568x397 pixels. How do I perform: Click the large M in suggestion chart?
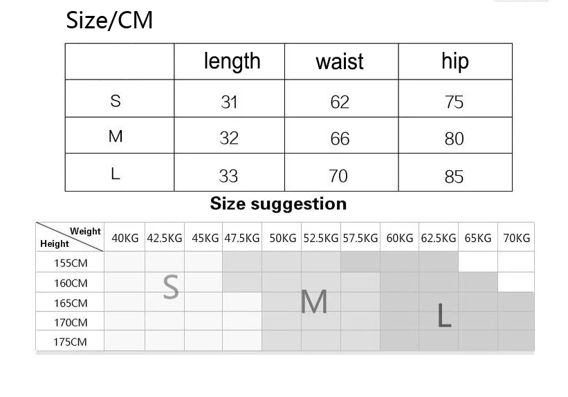click(x=314, y=302)
